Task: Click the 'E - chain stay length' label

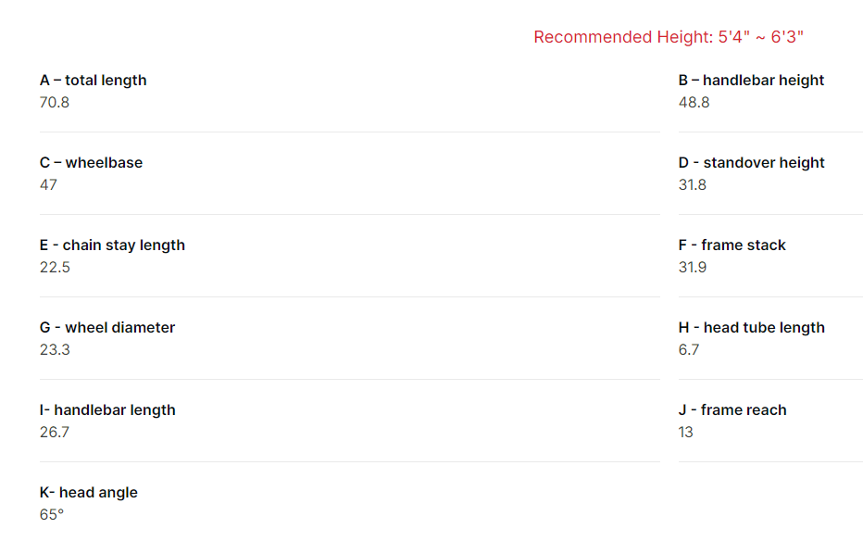Action: pos(112,245)
